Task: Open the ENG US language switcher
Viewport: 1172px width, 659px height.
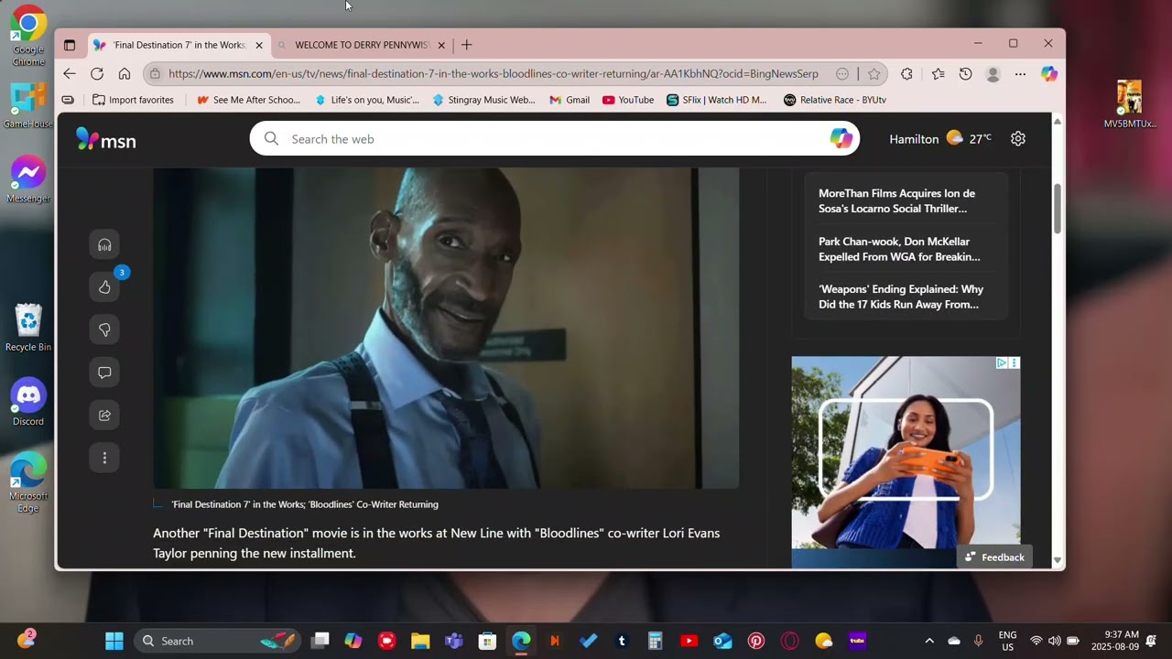Action: click(x=1007, y=641)
